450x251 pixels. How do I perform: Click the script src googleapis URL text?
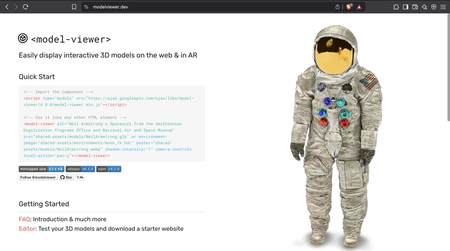109,102
